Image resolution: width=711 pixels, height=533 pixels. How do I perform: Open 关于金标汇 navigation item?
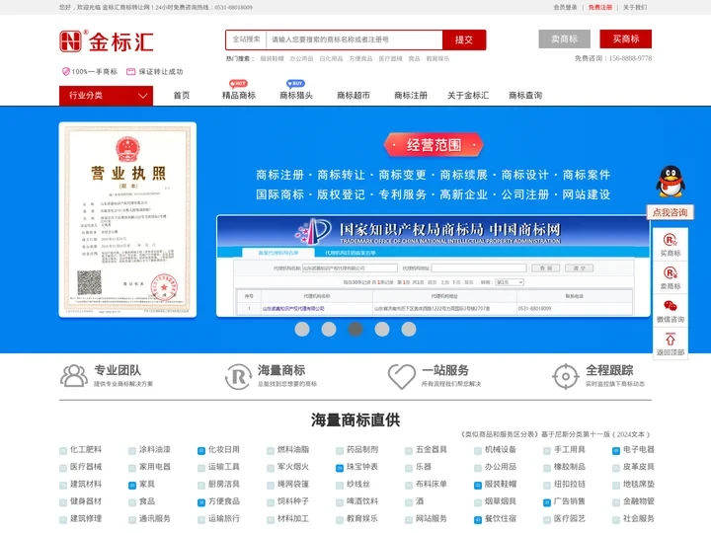[468, 95]
